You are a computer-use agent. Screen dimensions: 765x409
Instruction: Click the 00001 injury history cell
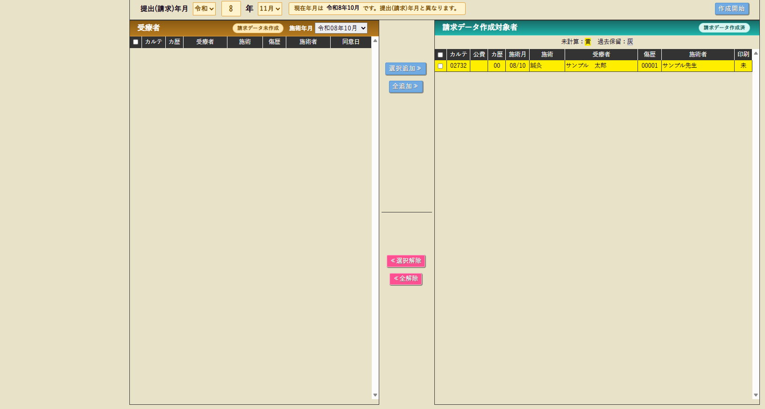coord(650,66)
